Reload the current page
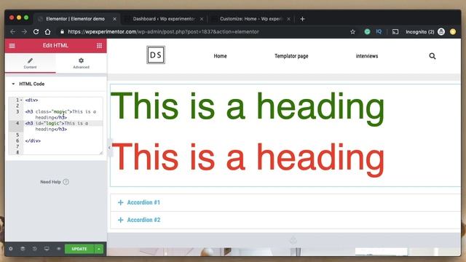The width and height of the screenshot is (466, 262). 36,32
